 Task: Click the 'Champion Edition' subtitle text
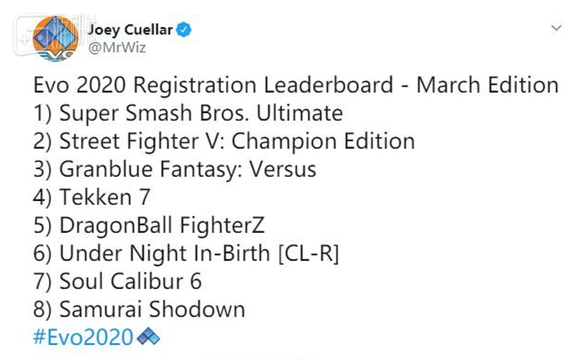tap(323, 141)
